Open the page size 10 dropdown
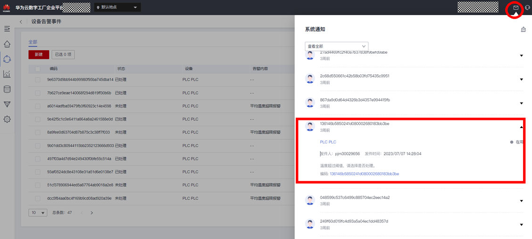 [38, 213]
